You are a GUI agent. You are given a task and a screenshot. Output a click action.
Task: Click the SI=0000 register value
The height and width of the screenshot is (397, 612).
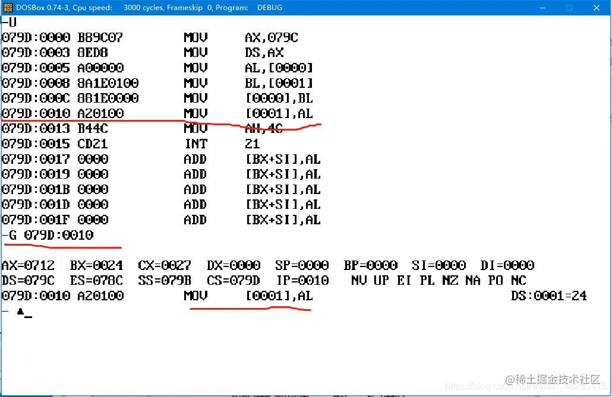pos(439,265)
